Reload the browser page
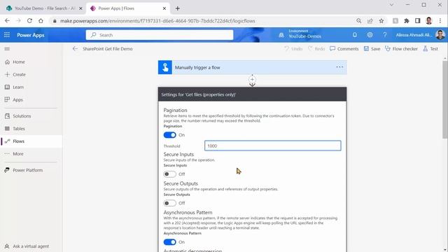This screenshot has height=252, width=448. point(29,21)
